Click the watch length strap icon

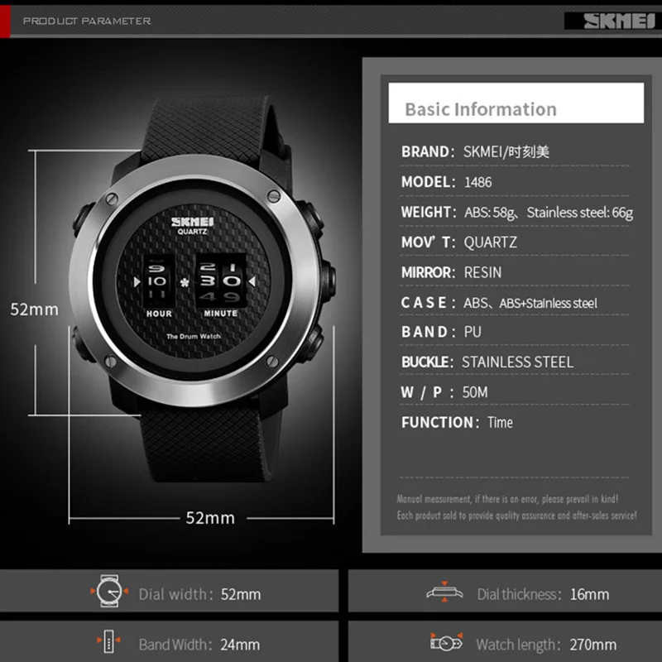click(x=446, y=642)
